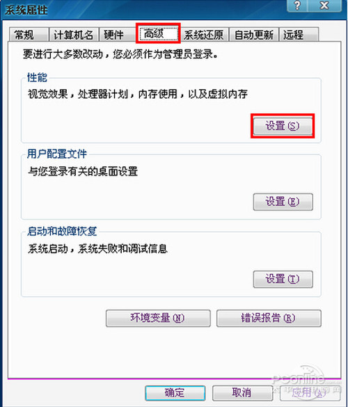The width and height of the screenshot is (348, 407).
Task: Click the help question mark icon
Action: coord(297,5)
